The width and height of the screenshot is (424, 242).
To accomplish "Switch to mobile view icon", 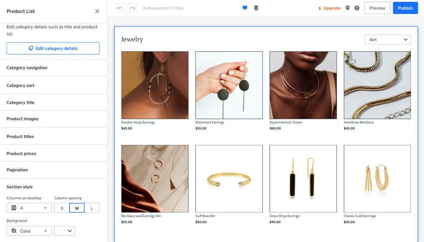I will 256,8.
